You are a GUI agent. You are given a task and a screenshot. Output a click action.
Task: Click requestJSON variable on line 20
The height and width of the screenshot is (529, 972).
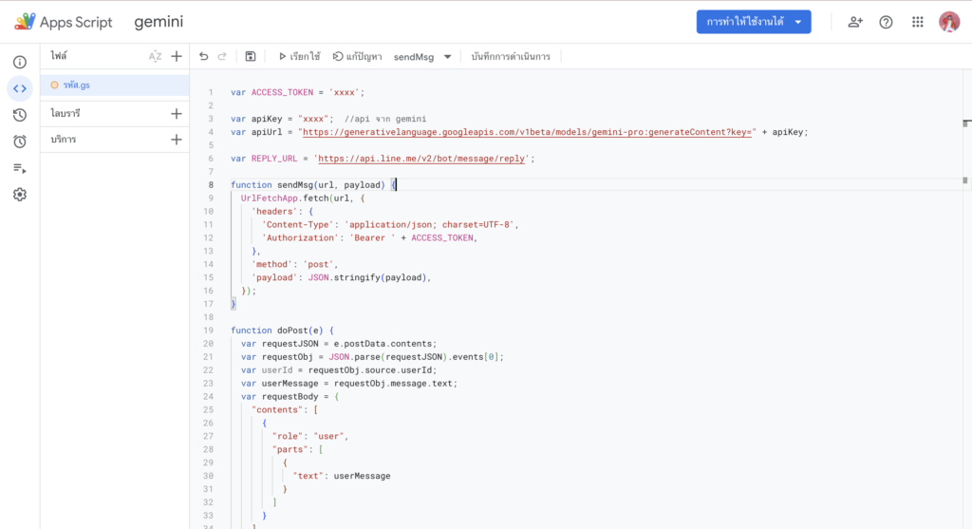pos(290,344)
